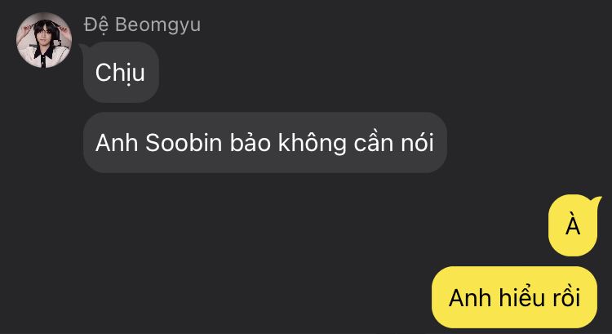The image size is (612, 334).
Task: Open Đệ Beomgyu's profile picture
Action: click(44, 40)
